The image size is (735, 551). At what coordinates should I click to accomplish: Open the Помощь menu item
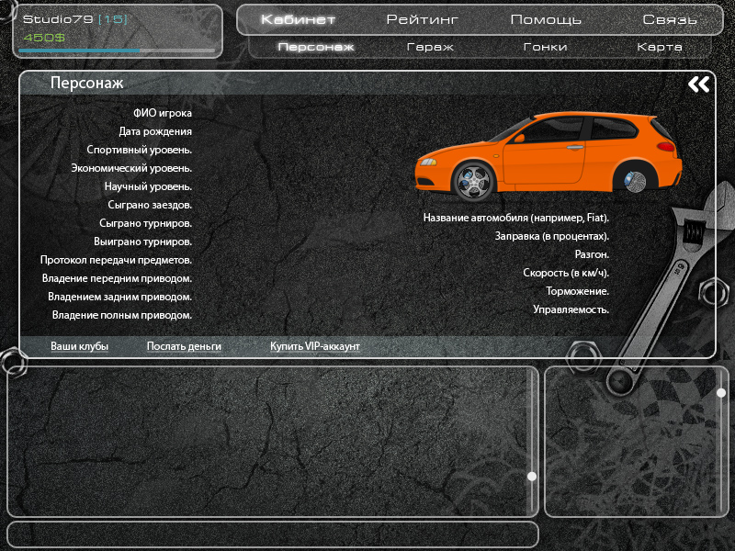coord(546,19)
